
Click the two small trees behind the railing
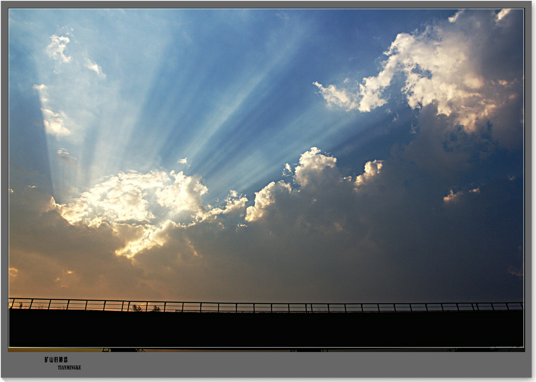click(x=146, y=308)
